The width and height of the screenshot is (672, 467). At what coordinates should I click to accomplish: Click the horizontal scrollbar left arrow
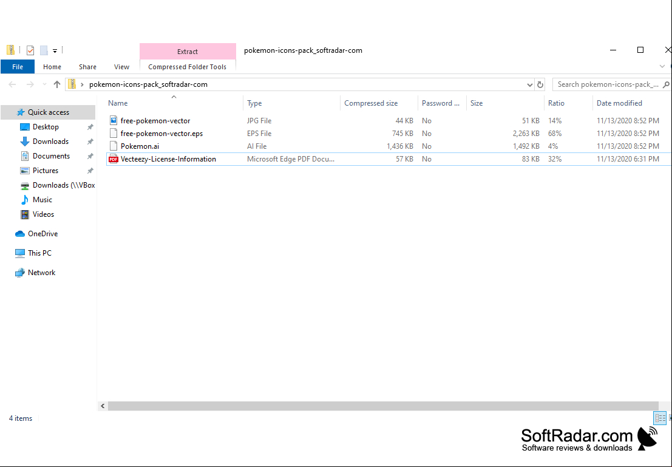103,406
